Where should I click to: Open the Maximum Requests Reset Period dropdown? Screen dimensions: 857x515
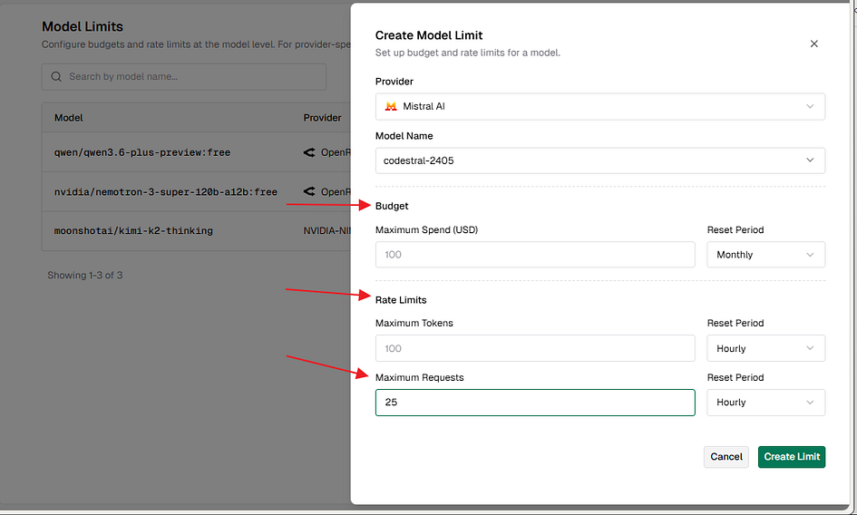[x=765, y=403]
